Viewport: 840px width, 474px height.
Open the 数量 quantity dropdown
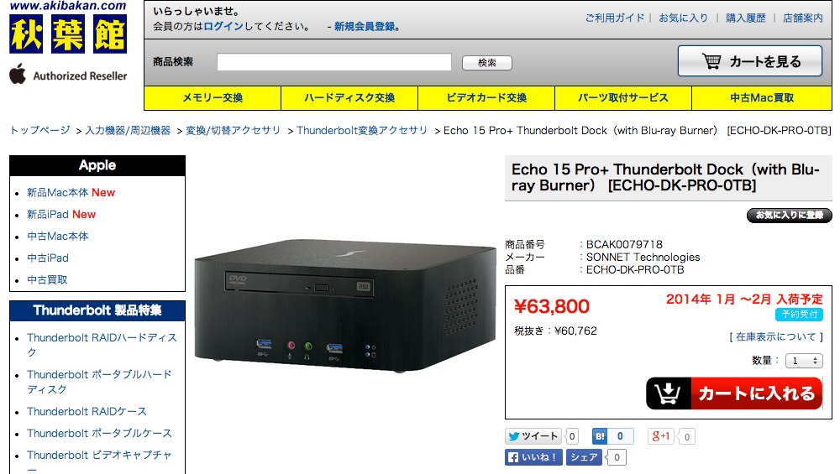(x=804, y=361)
